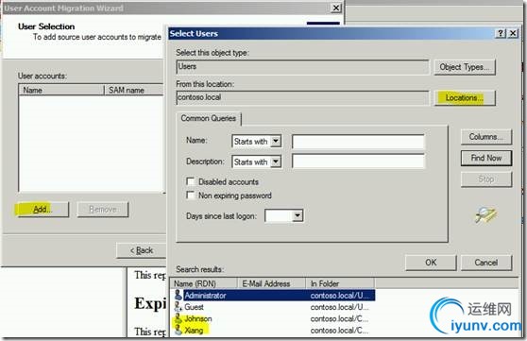Click the Remove button in the wizard

103,209
